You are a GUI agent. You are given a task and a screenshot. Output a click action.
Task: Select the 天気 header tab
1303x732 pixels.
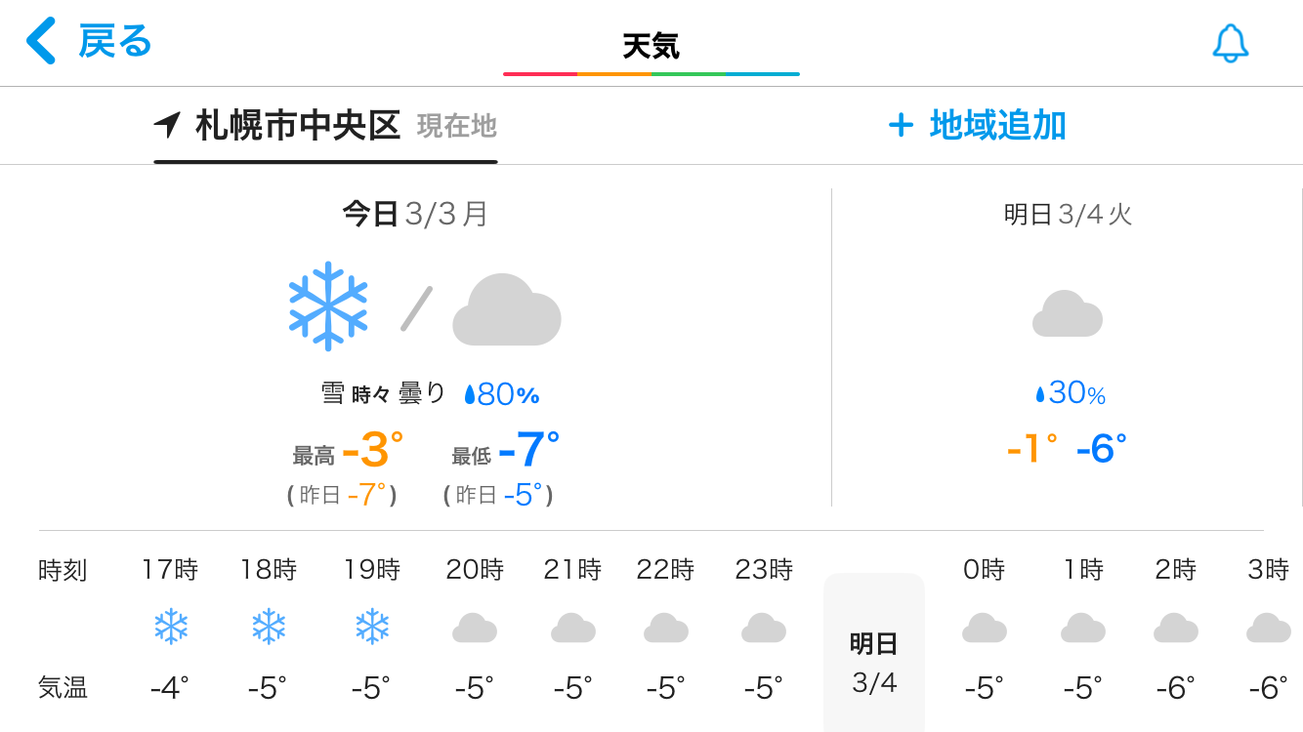(651, 46)
